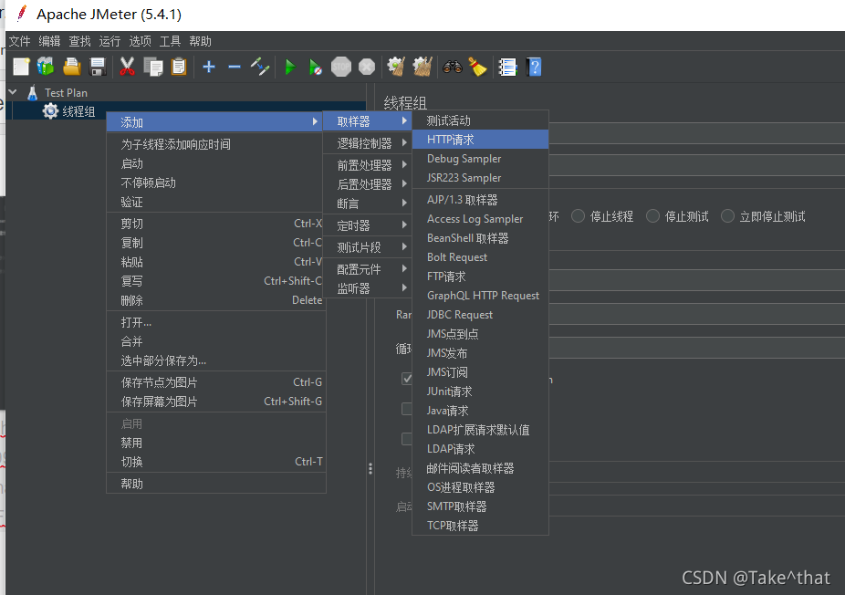This screenshot has height=595, width=845.
Task: Expand the 监听器 submenu
Action: [x=368, y=288]
